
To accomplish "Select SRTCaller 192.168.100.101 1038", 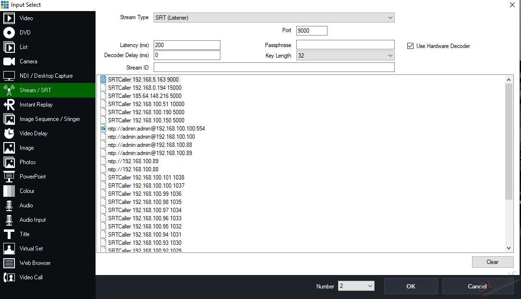I will point(146,178).
